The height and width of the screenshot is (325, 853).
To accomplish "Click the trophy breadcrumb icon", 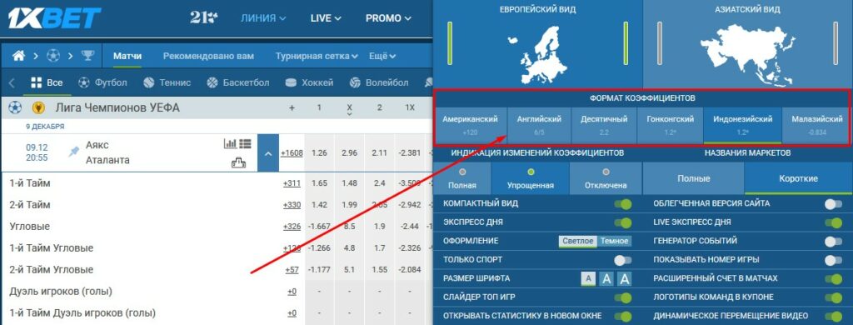I will tap(87, 56).
